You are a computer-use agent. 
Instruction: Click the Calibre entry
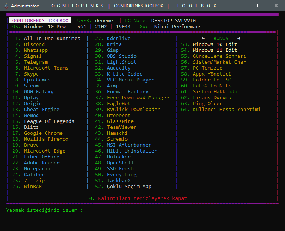click(x=34, y=175)
